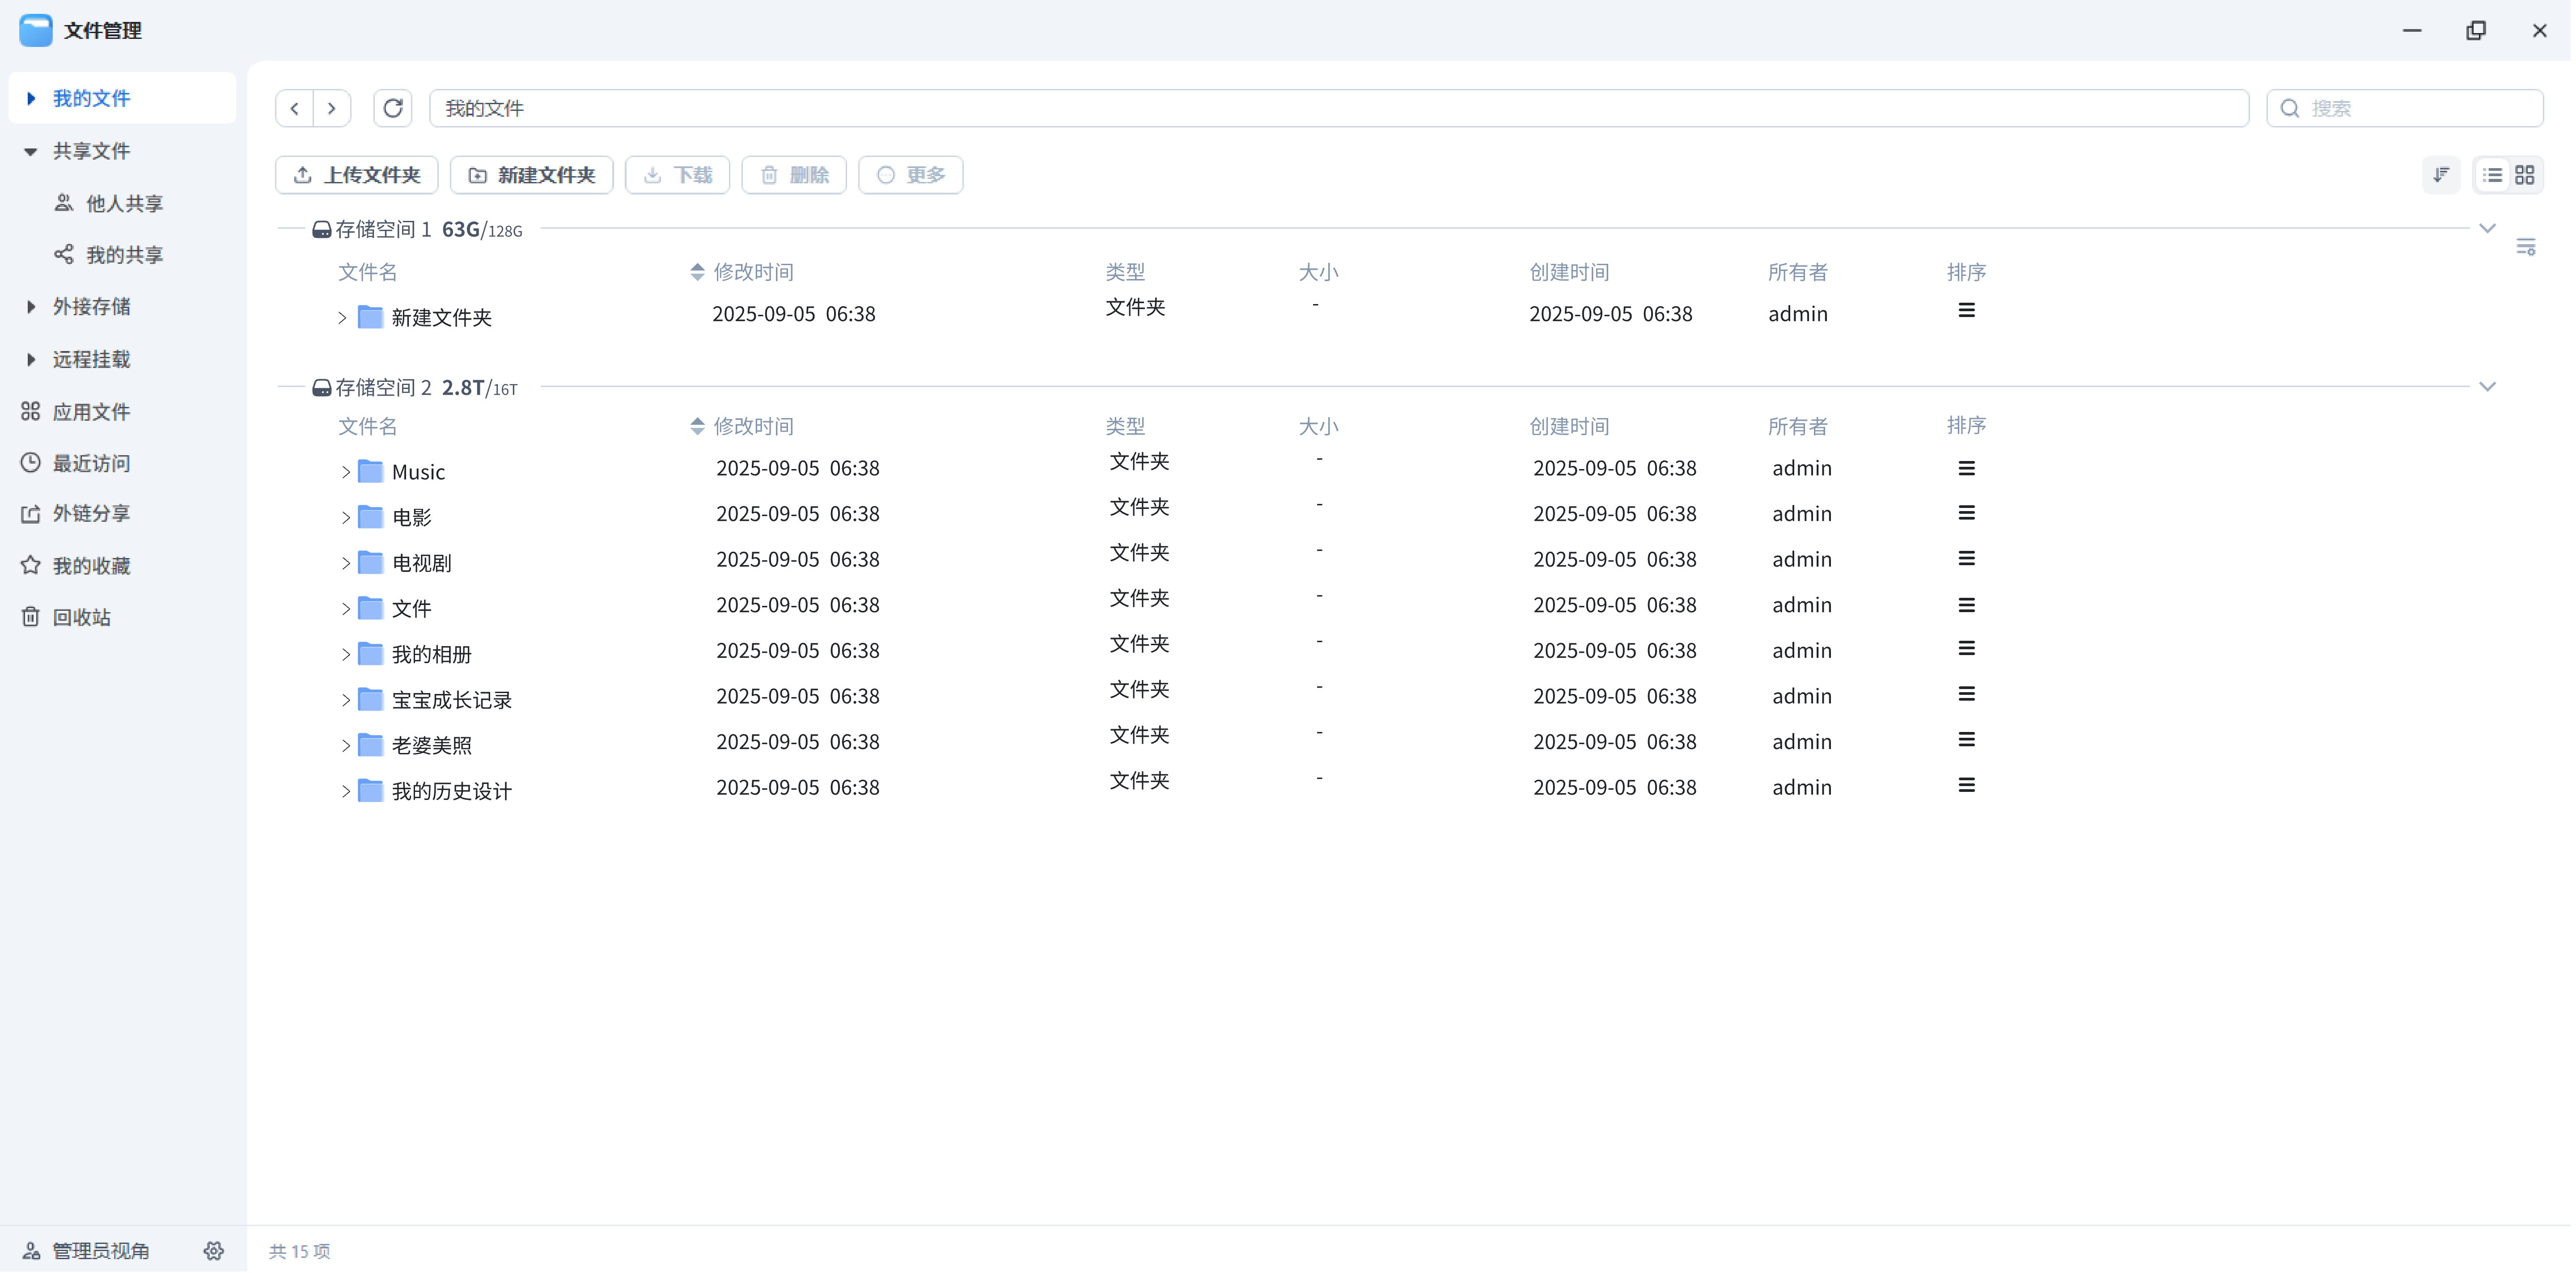Viewport: 2576px width, 1273px height.
Task: Open 回收站 recycle bin in sidebar
Action: pyautogui.click(x=82, y=617)
